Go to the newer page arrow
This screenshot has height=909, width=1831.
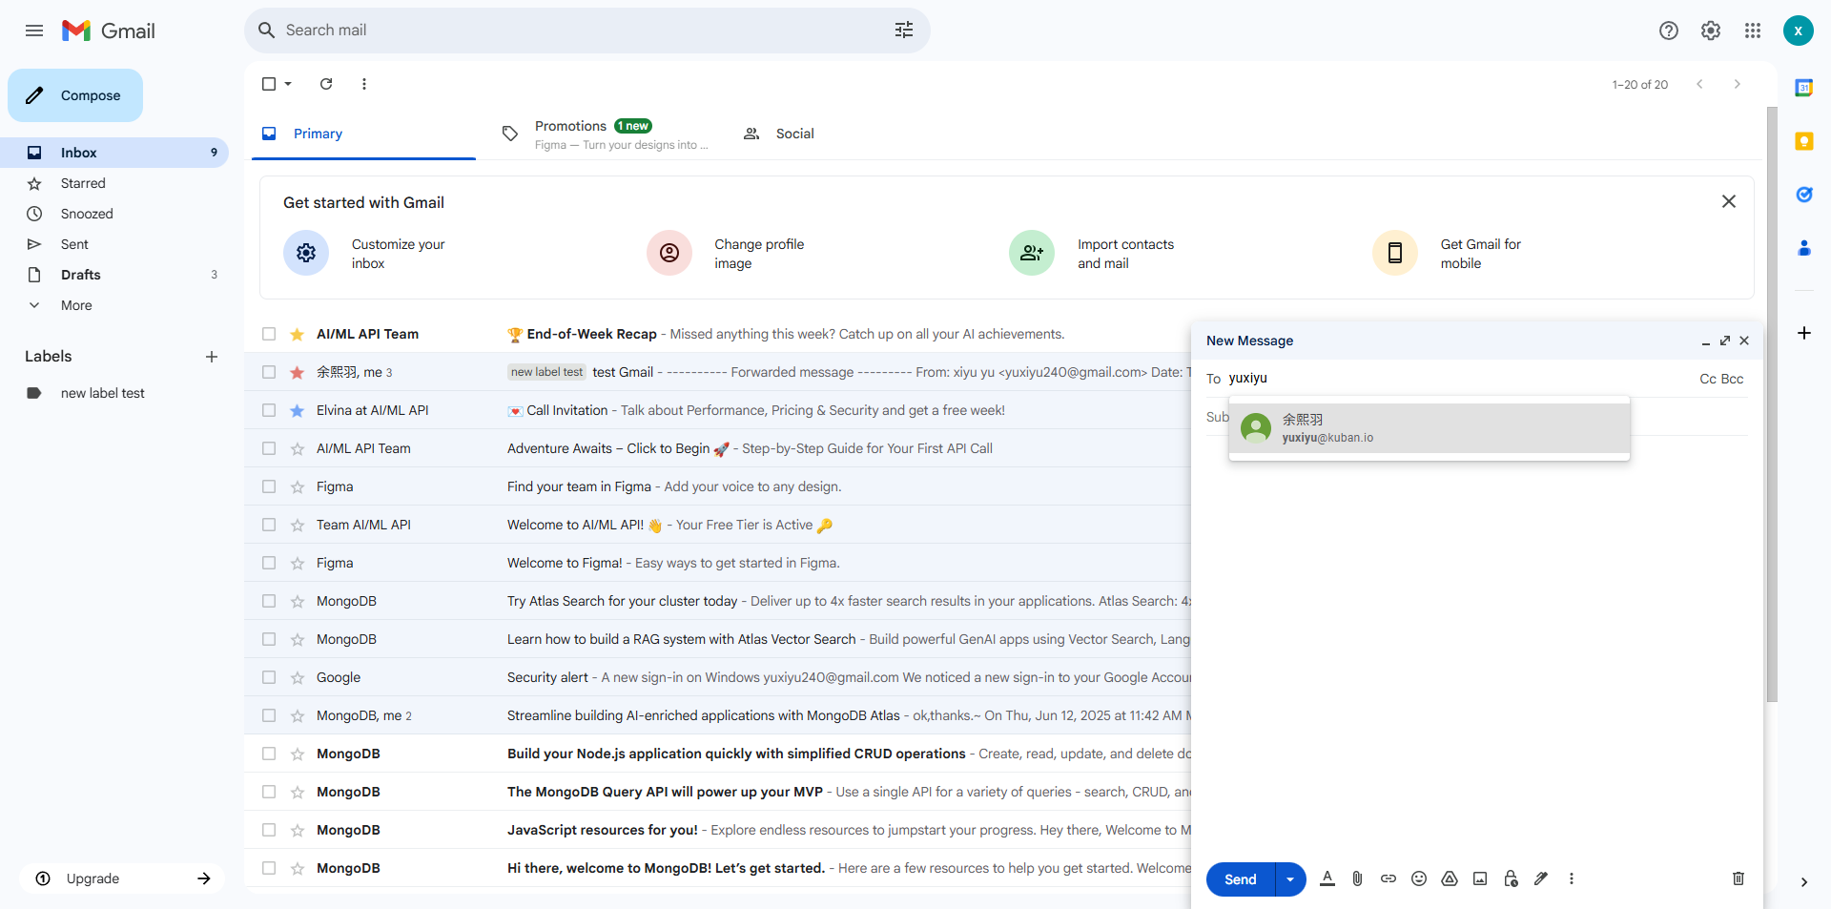point(1699,84)
